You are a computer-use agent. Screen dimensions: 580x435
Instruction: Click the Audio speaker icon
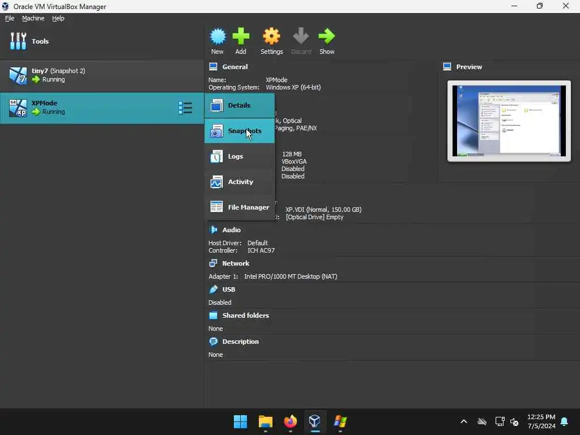tap(214, 230)
